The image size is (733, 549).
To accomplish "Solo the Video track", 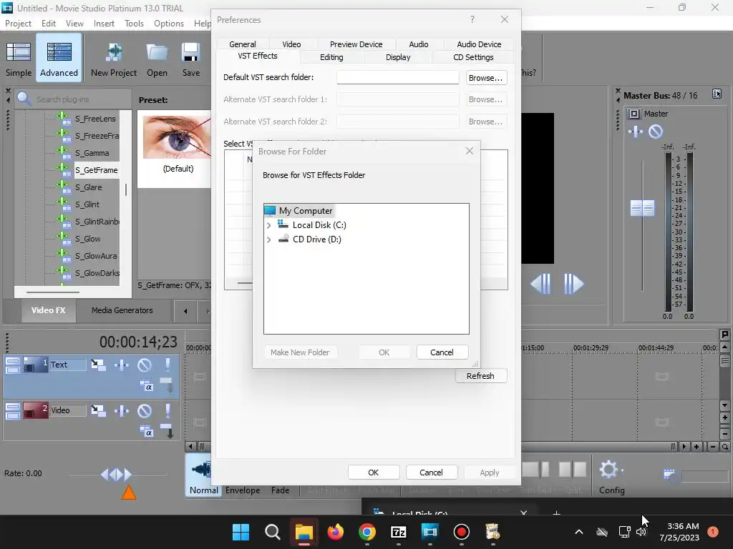I will [x=168, y=410].
